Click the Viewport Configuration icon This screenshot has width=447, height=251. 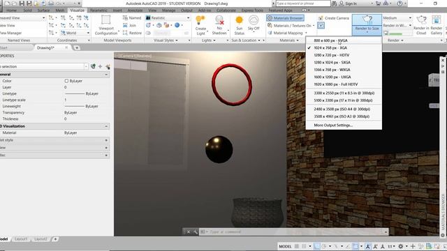tap(105, 20)
